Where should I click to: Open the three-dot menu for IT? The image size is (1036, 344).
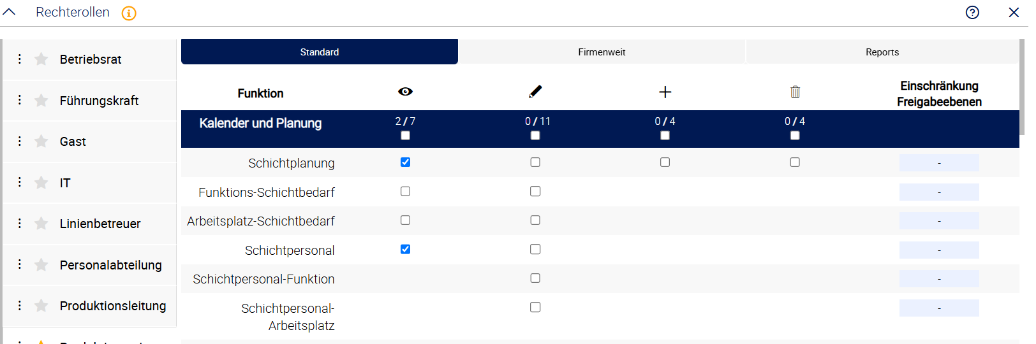click(x=20, y=182)
